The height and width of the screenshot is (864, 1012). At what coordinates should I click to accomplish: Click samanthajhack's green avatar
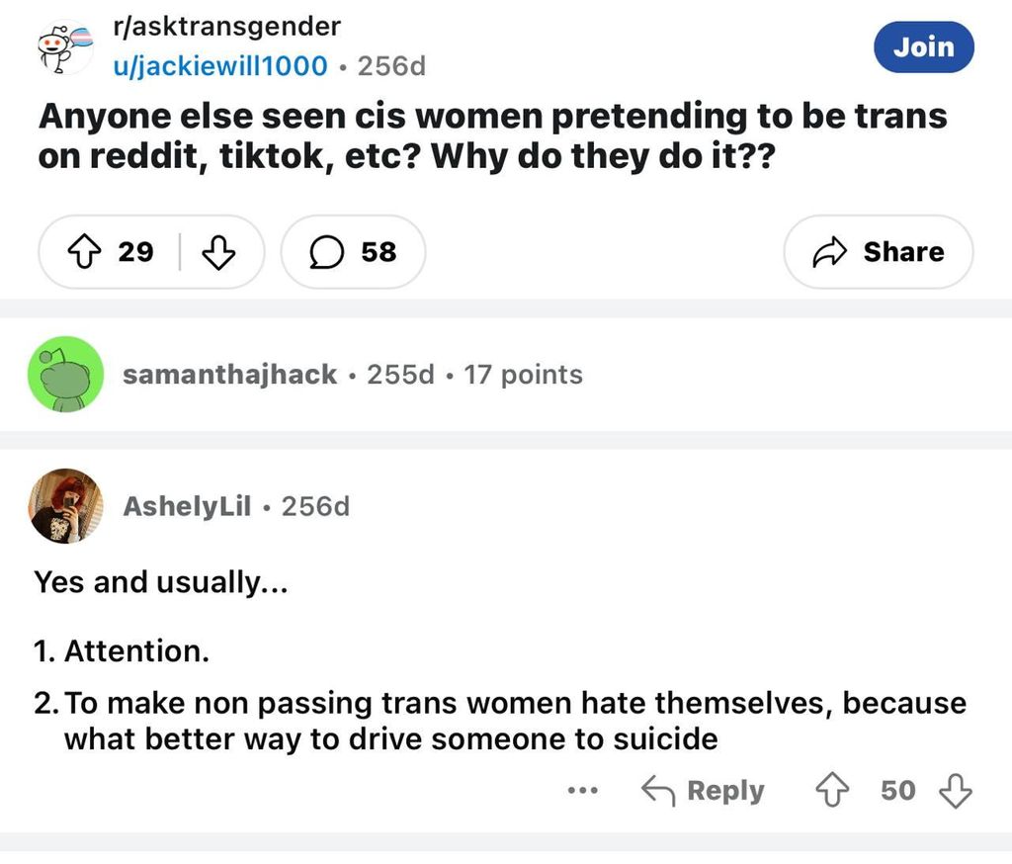(x=65, y=374)
